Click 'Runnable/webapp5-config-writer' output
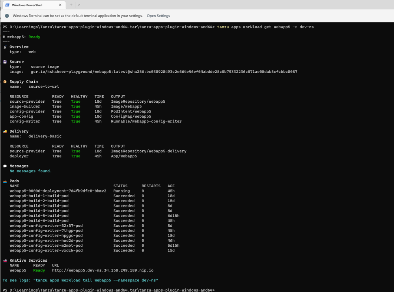394x292 pixels. [146, 121]
